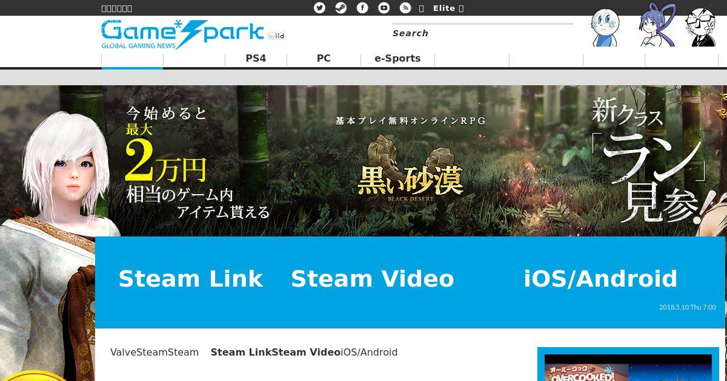727x381 pixels.
Task: Click the article date 2018.5.10 Thu 7:00
Action: 687,307
